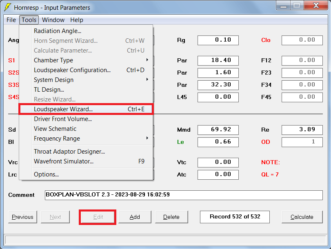Open the Help menu
The width and height of the screenshot is (331, 249).
point(77,20)
